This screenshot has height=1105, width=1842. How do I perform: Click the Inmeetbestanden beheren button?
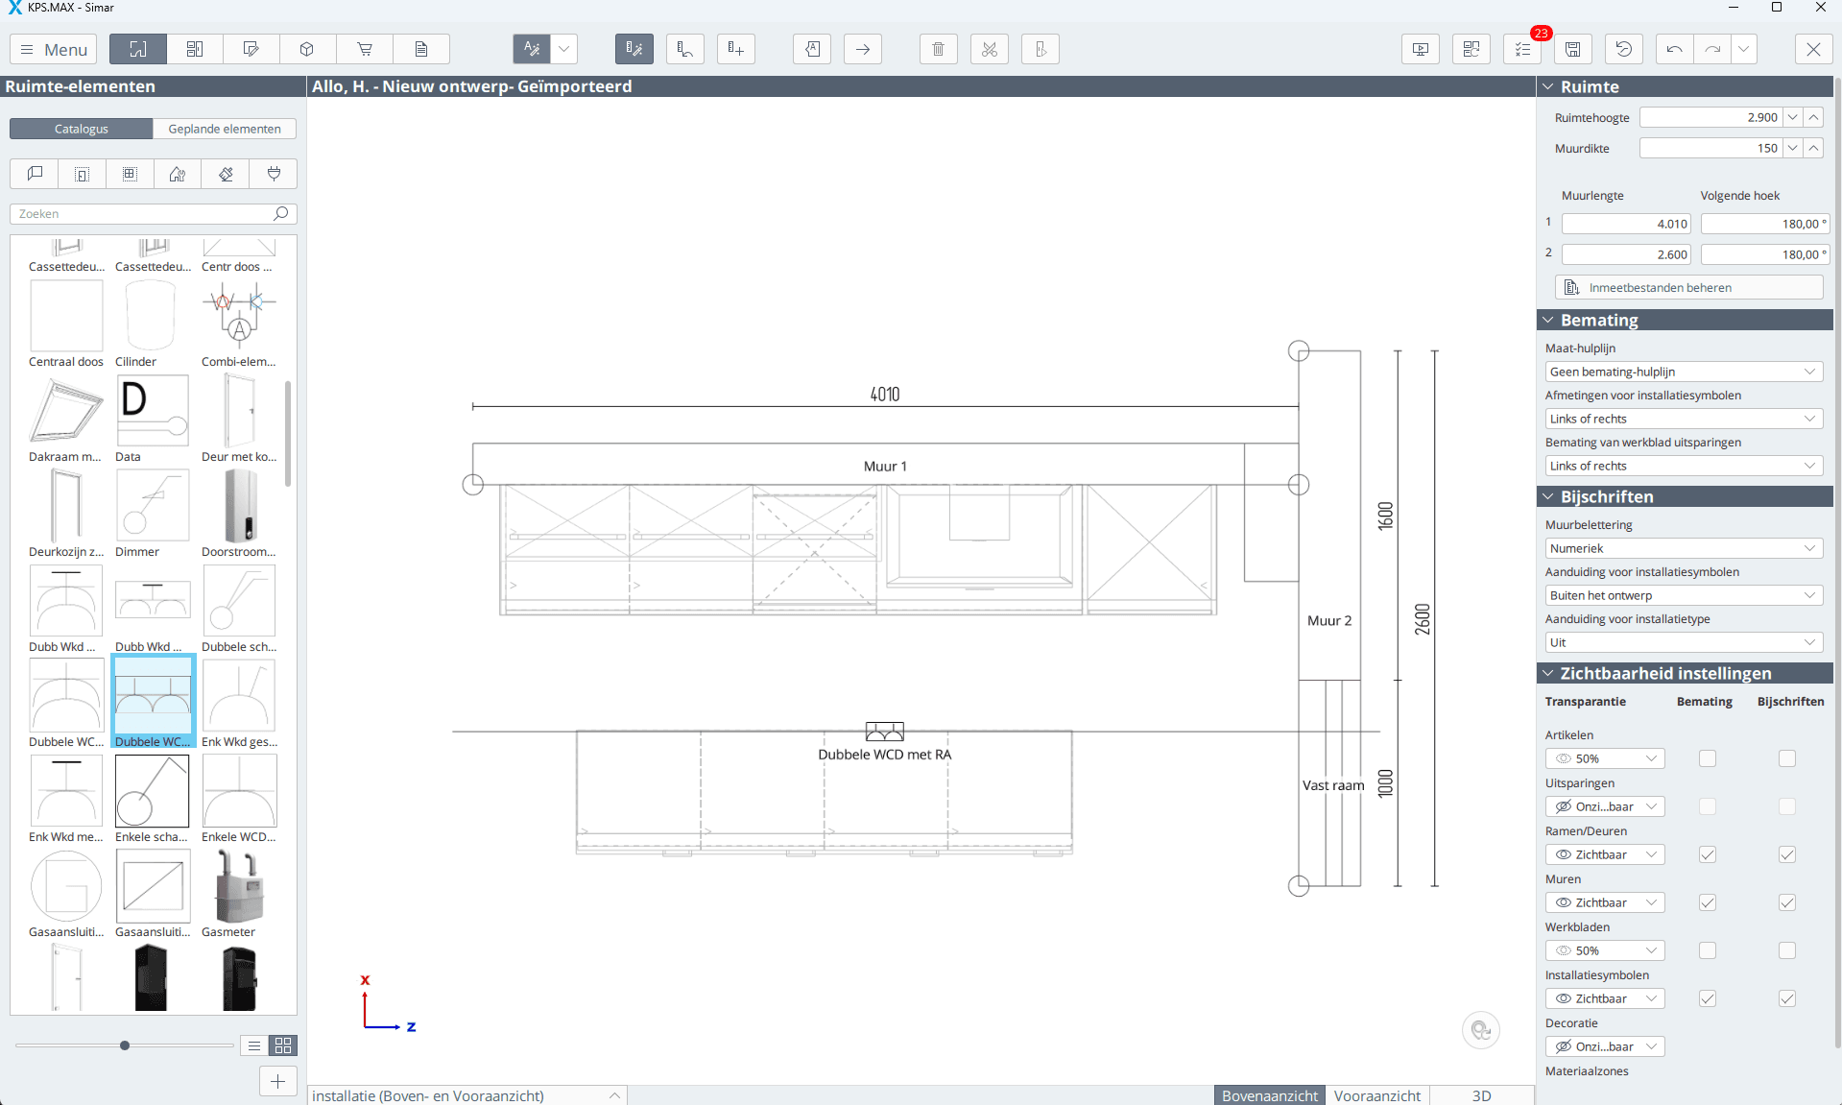pos(1687,287)
